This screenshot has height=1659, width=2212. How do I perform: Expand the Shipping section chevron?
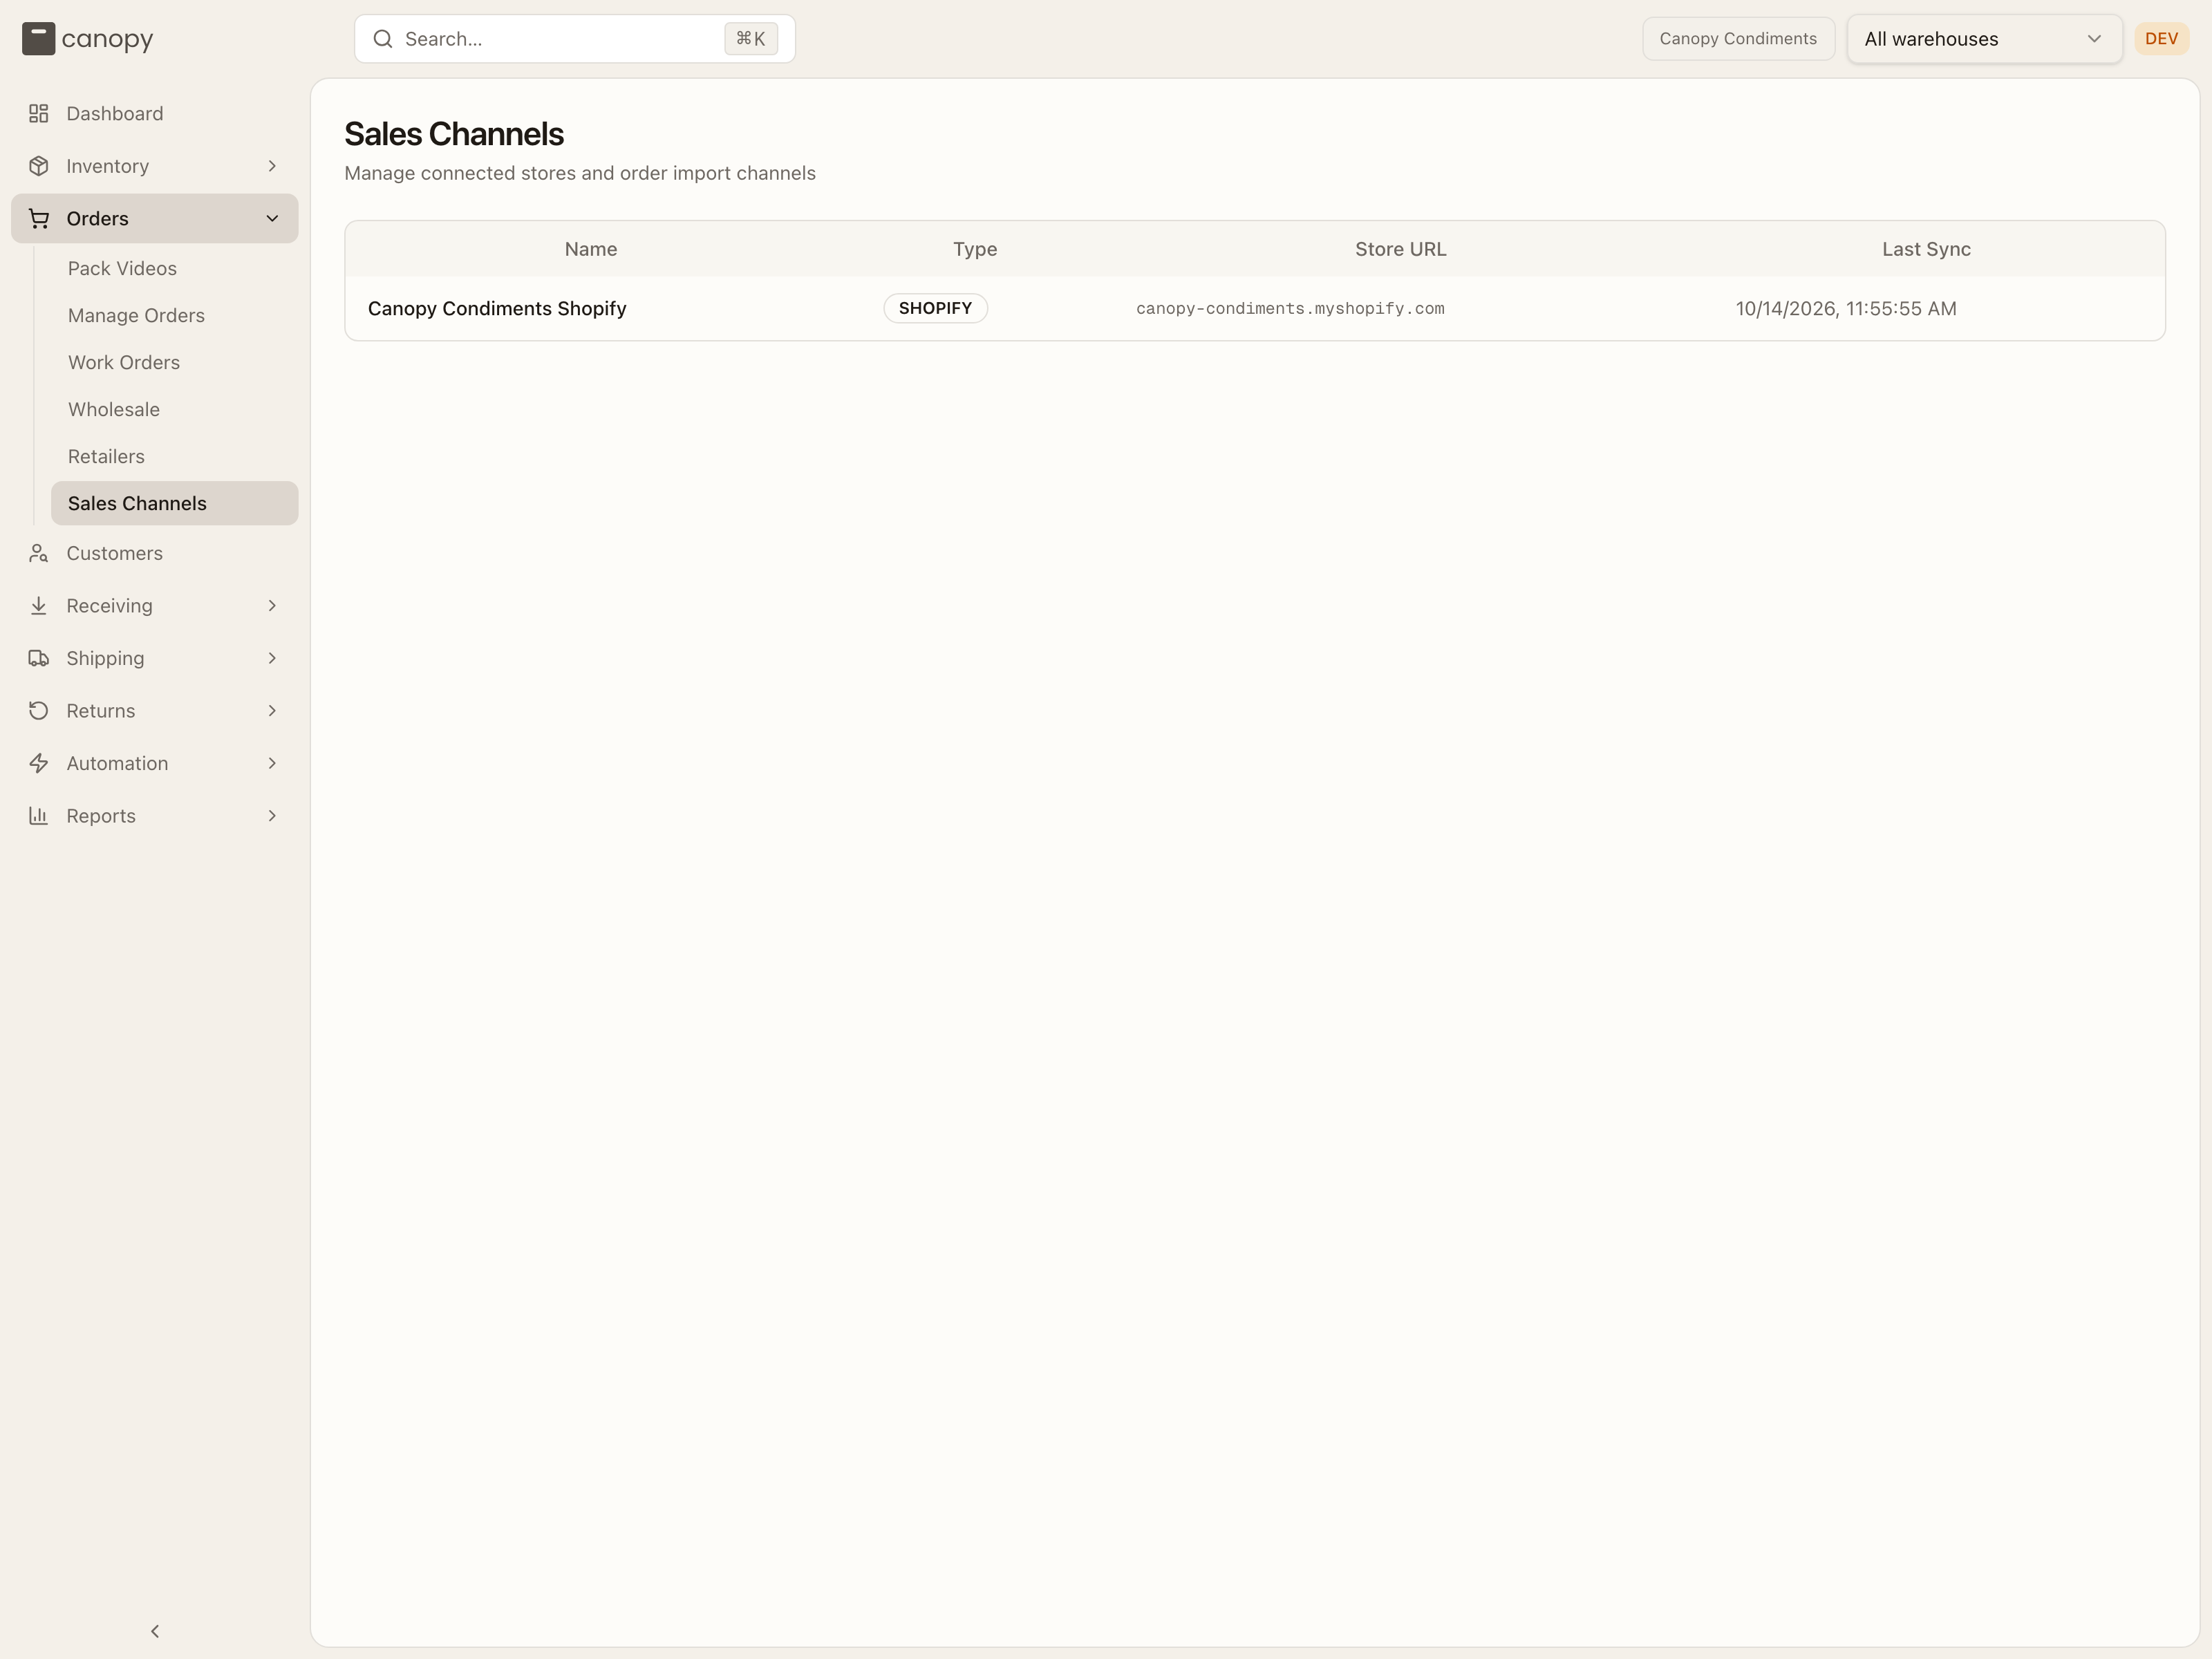pyautogui.click(x=272, y=659)
